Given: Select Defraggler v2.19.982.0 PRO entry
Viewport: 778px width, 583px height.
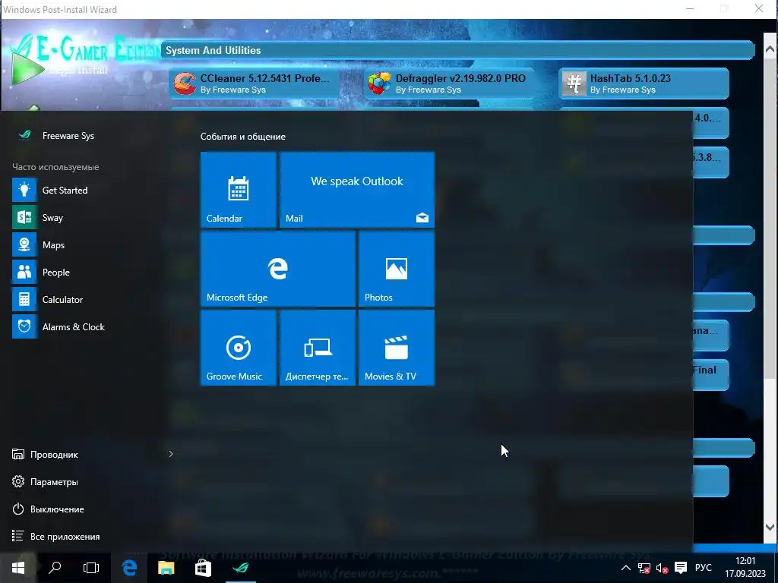Looking at the screenshot, I should pyautogui.click(x=450, y=84).
